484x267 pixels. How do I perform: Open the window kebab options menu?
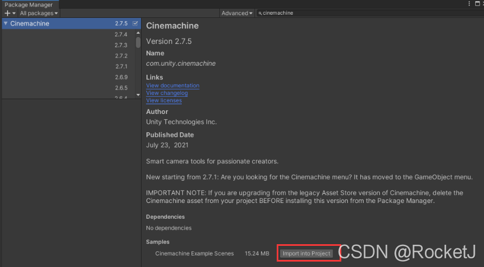coord(469,4)
